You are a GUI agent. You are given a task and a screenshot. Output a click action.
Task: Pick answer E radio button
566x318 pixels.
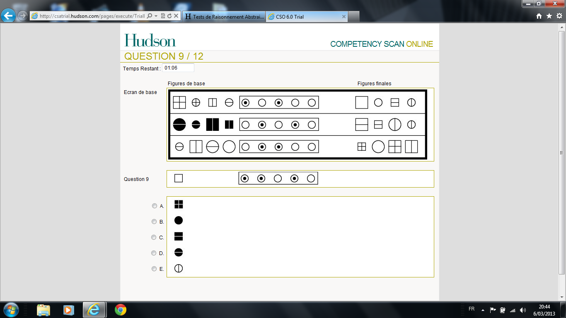click(155, 269)
